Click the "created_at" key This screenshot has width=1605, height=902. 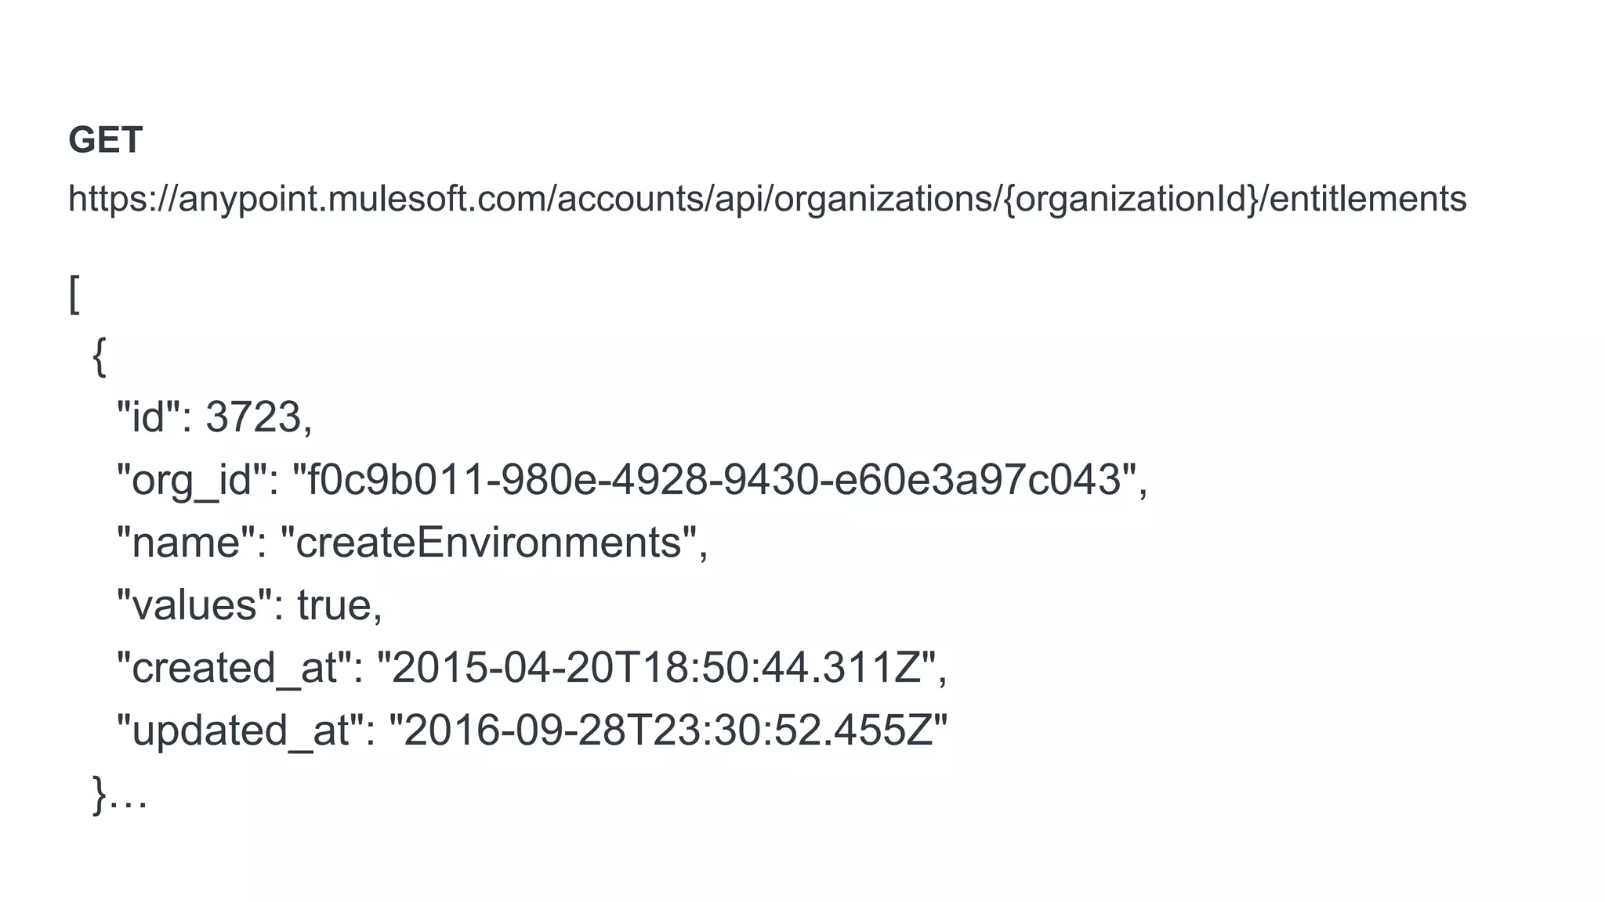[233, 667]
